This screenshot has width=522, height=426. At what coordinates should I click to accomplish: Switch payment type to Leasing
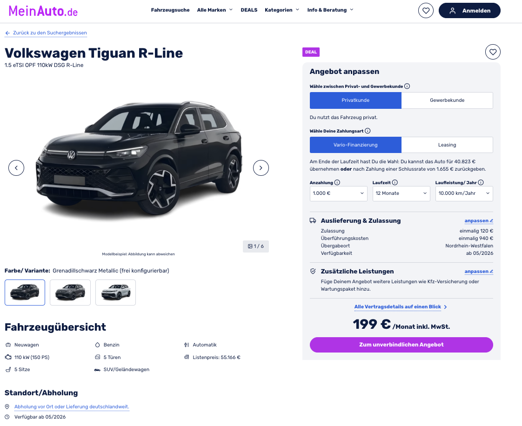447,145
